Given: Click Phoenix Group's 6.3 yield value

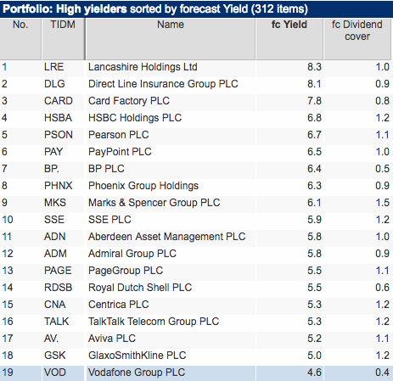Looking at the screenshot, I should [x=314, y=186].
